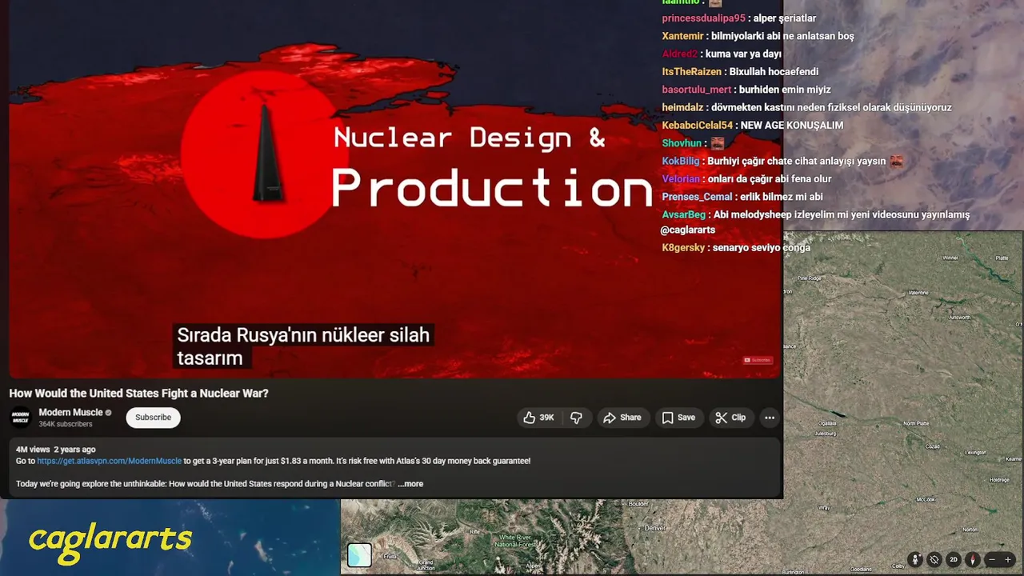1024x576 pixels.
Task: Dislike the YouTube video
Action: point(576,418)
